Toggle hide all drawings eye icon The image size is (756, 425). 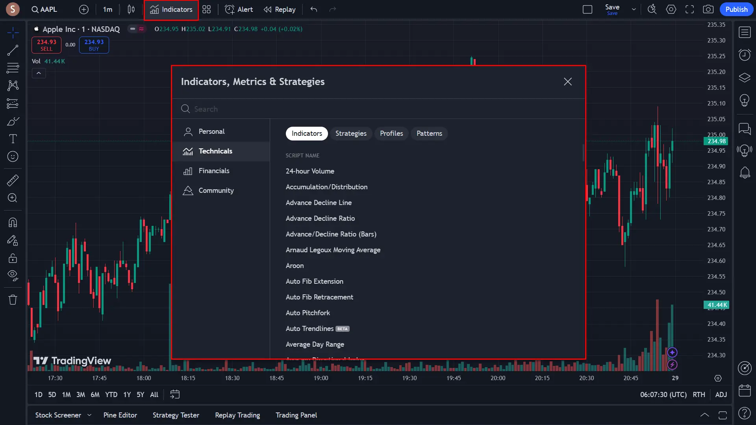pos(13,276)
